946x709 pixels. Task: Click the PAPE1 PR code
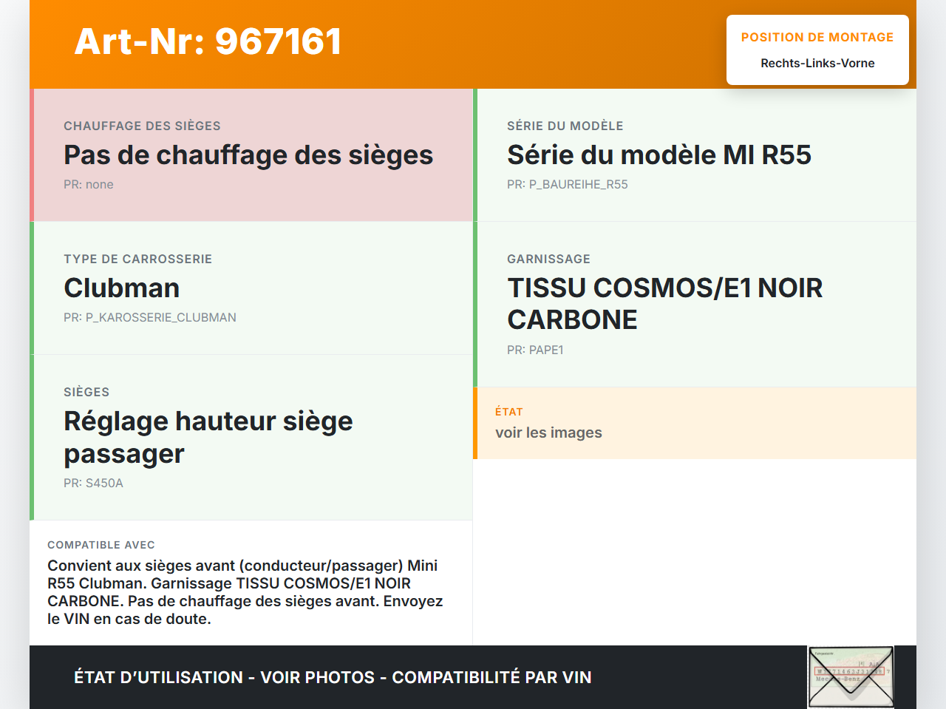[x=535, y=350]
